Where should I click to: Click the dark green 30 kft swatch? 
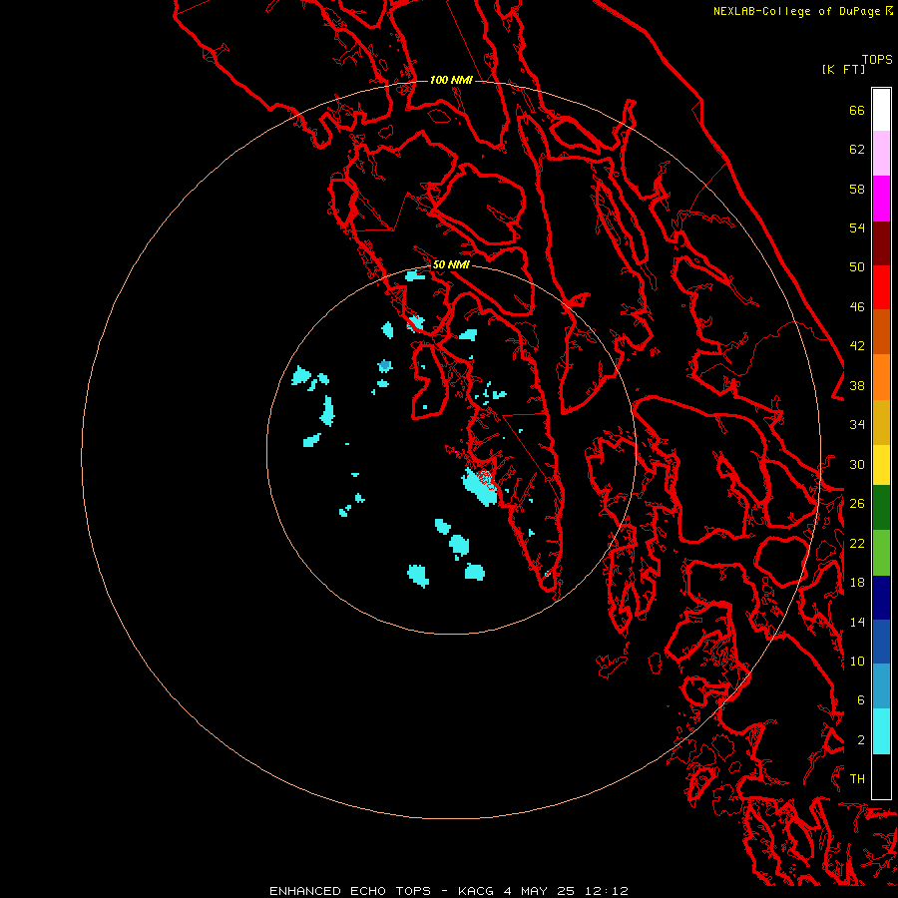(881, 508)
